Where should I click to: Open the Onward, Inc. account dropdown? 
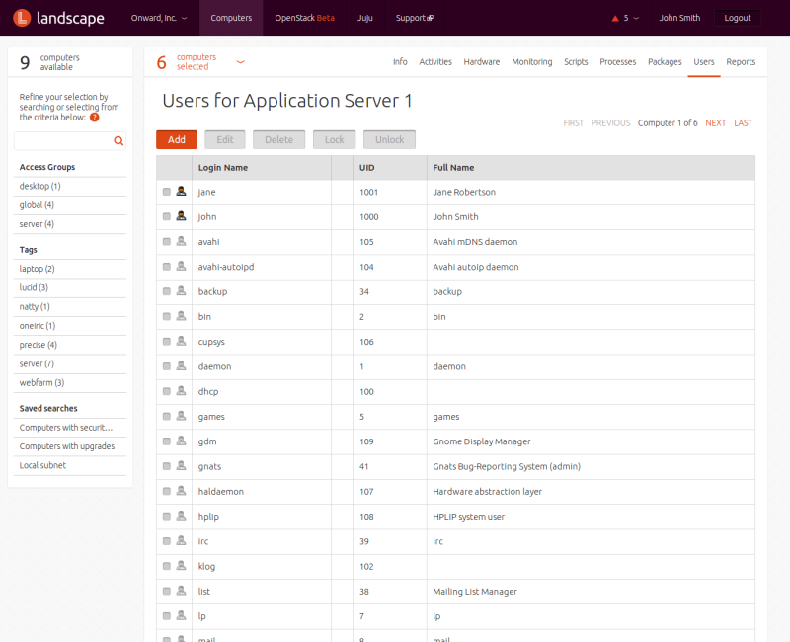point(158,18)
